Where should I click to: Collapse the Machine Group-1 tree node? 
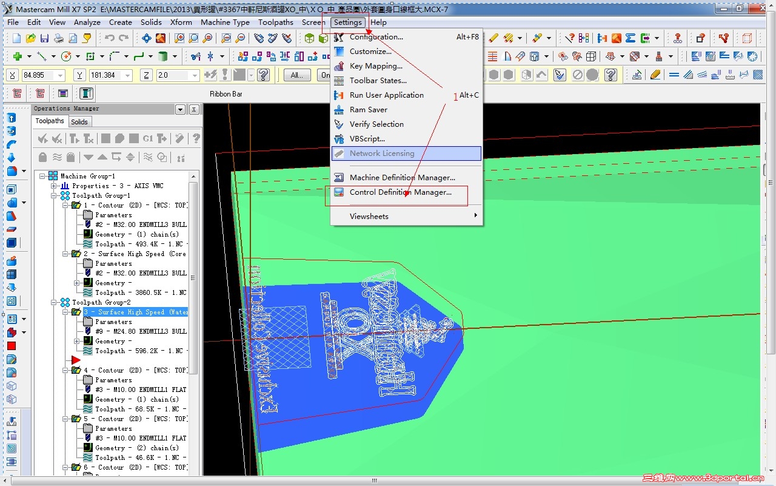tap(43, 176)
